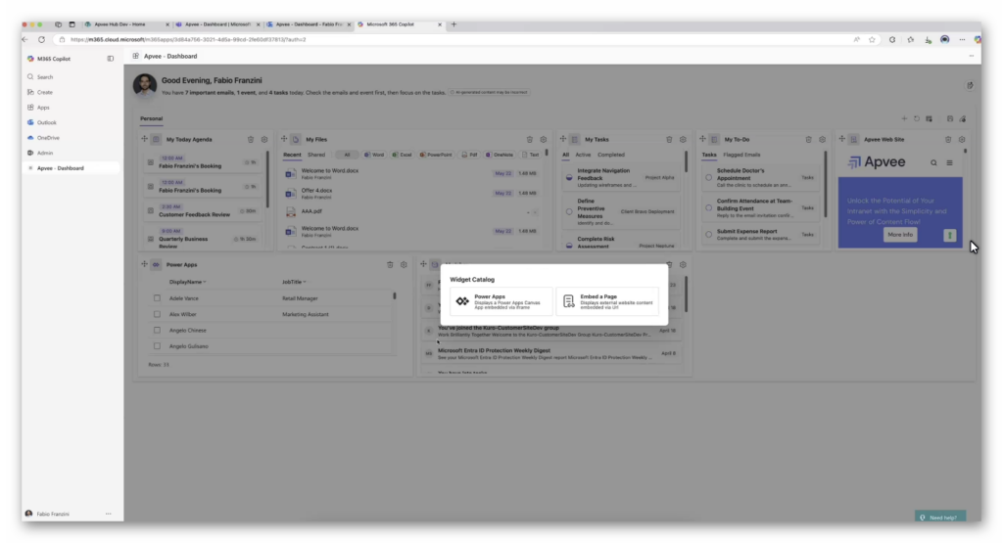Filter files by PowerPoint
Viewport: 1003px width, 543px height.
(436, 155)
